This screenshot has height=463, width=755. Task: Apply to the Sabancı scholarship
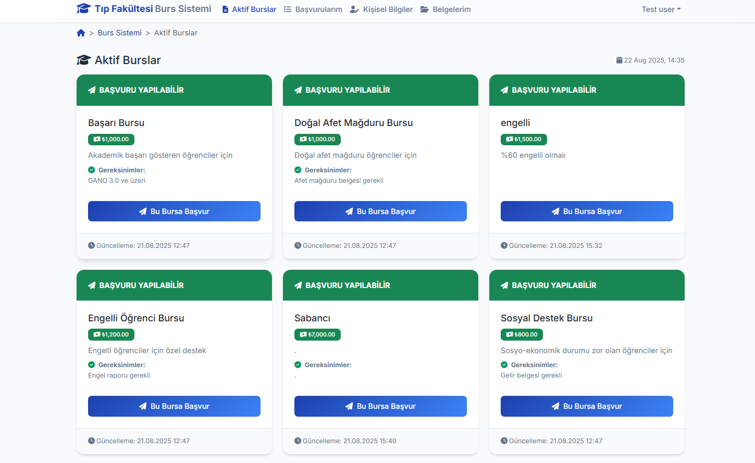(x=380, y=406)
